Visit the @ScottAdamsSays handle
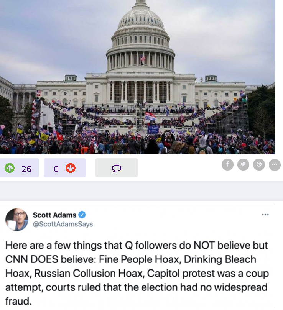Screen dimensions: 283x310 [63, 224]
